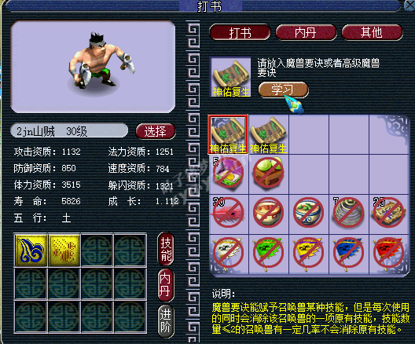415x344 pixels.
Task: Click the red flag item
Action: click(x=388, y=254)
